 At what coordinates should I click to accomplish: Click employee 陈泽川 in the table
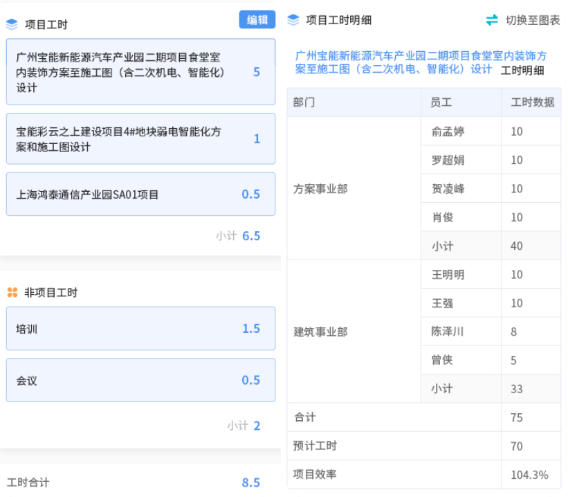[448, 332]
